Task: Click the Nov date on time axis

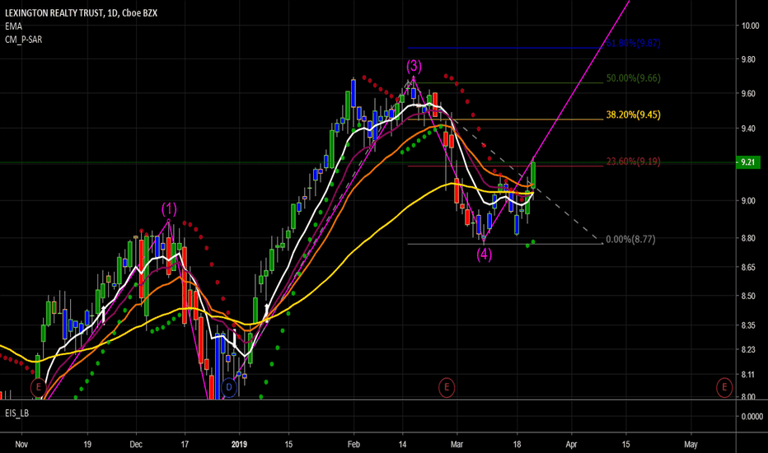Action: (21, 445)
